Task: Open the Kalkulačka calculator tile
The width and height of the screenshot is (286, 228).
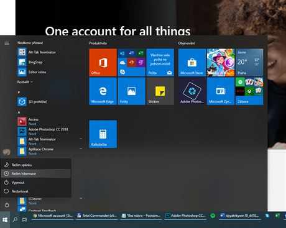Action: tap(103, 134)
